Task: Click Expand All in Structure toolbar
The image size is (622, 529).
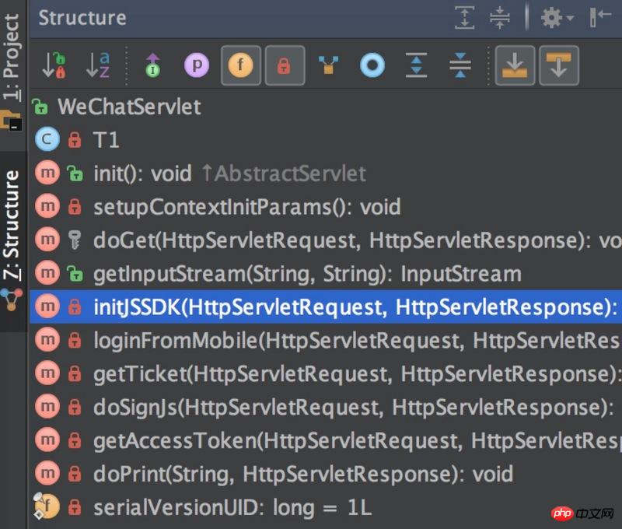Action: click(x=417, y=65)
